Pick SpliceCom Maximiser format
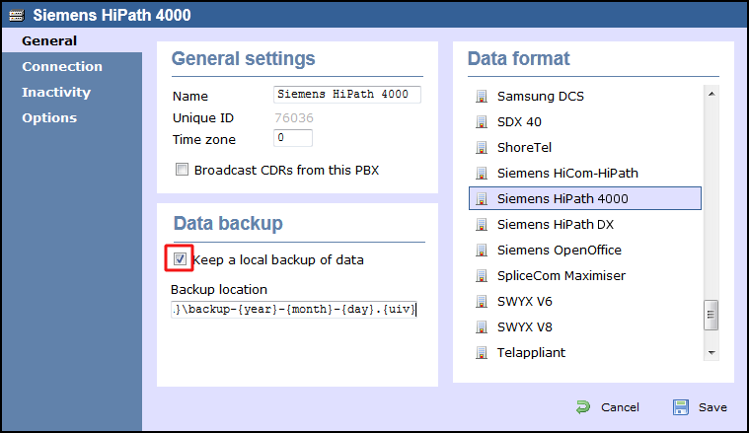The width and height of the screenshot is (749, 433). [585, 276]
